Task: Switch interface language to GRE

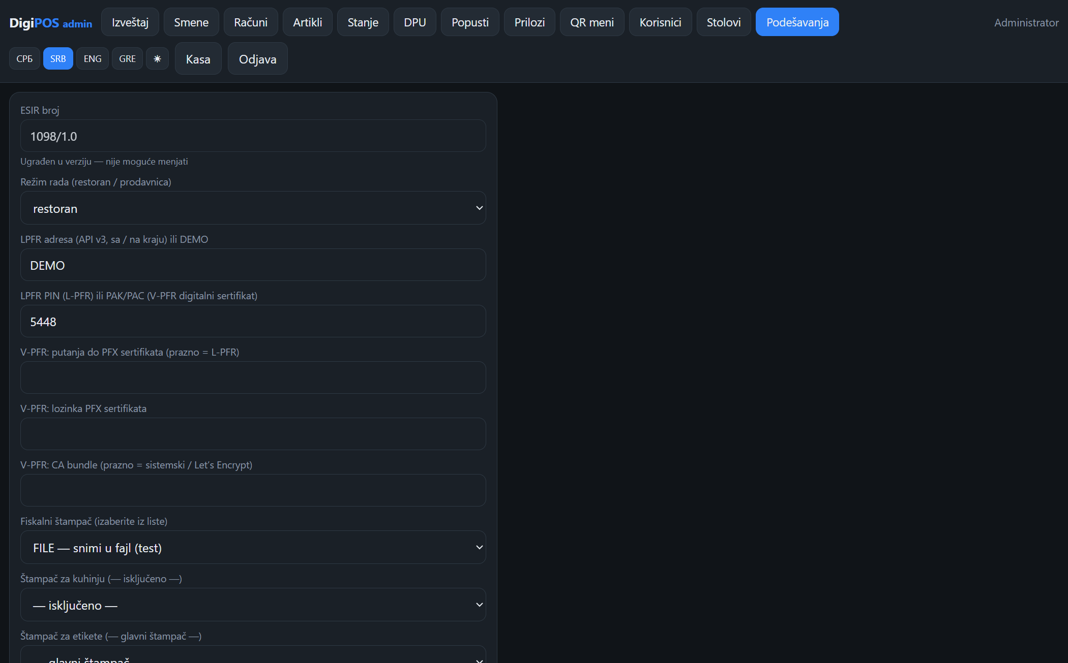Action: pos(127,58)
